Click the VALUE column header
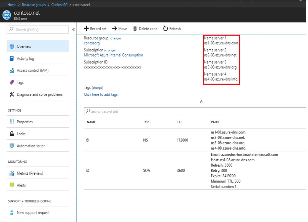The width and height of the screenshot is (308, 222). [215, 122]
